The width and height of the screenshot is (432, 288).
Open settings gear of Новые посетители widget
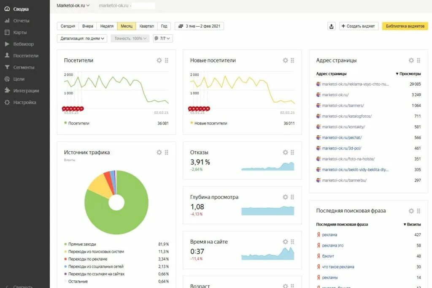pos(286,60)
